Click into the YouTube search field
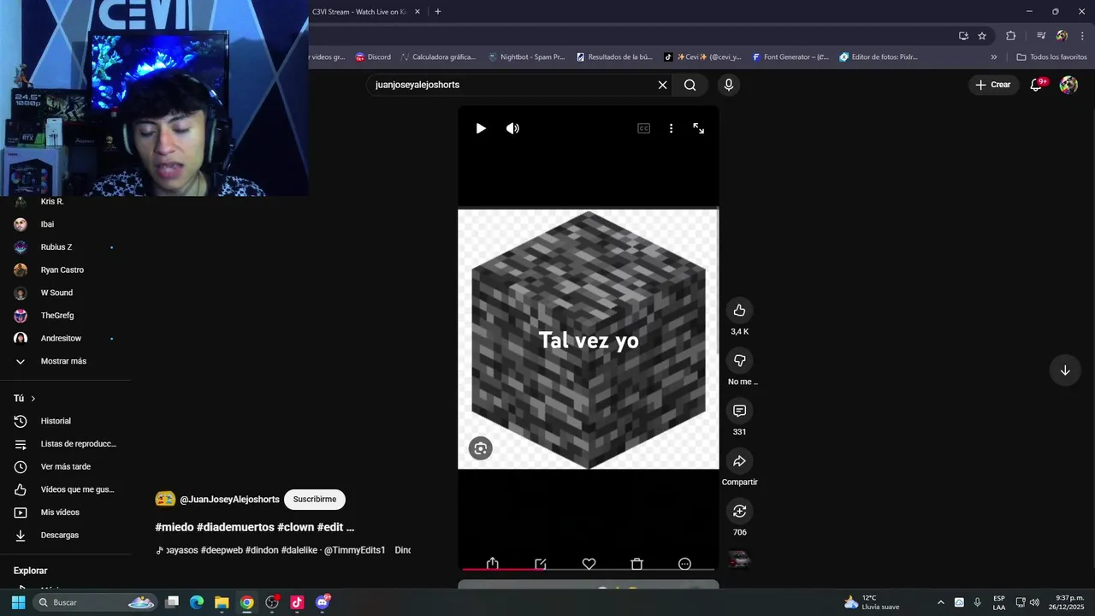The width and height of the screenshot is (1095, 616). pos(512,85)
